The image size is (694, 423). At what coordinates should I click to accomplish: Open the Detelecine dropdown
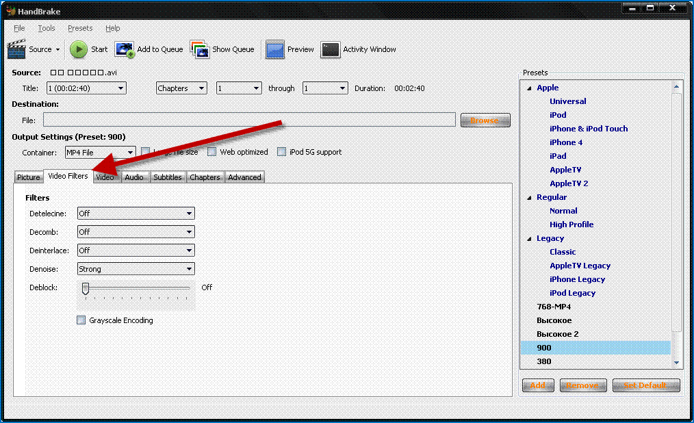(x=136, y=214)
